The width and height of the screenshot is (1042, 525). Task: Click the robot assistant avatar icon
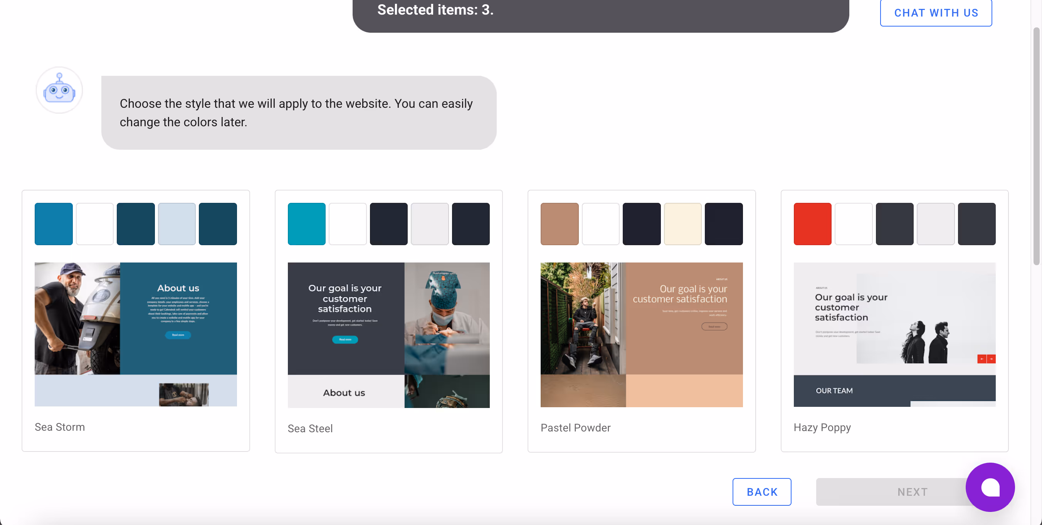(59, 90)
